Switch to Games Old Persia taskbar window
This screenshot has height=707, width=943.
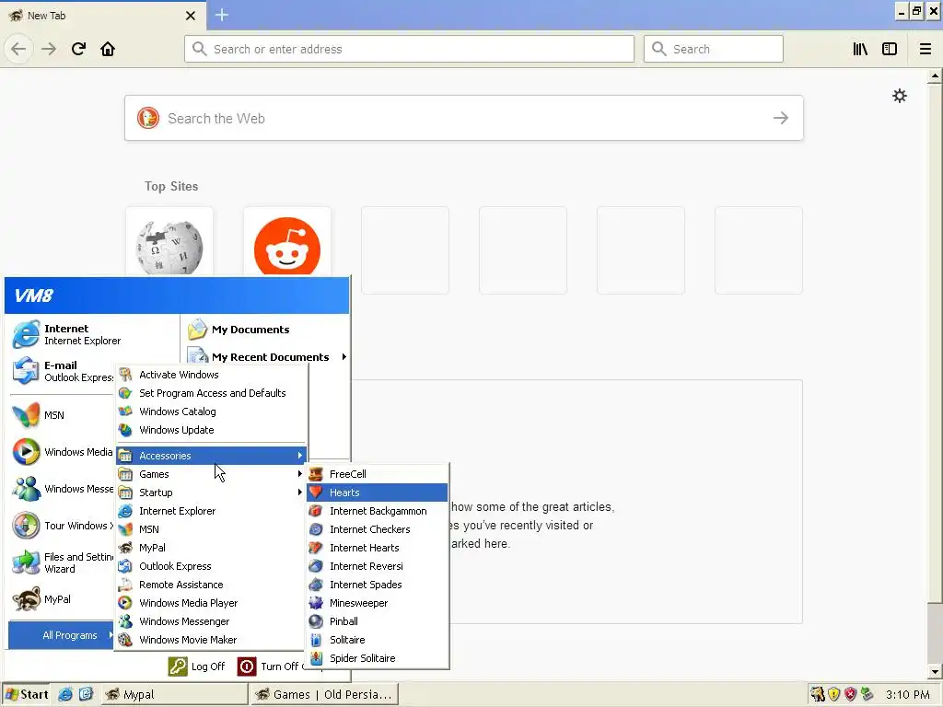click(x=325, y=694)
